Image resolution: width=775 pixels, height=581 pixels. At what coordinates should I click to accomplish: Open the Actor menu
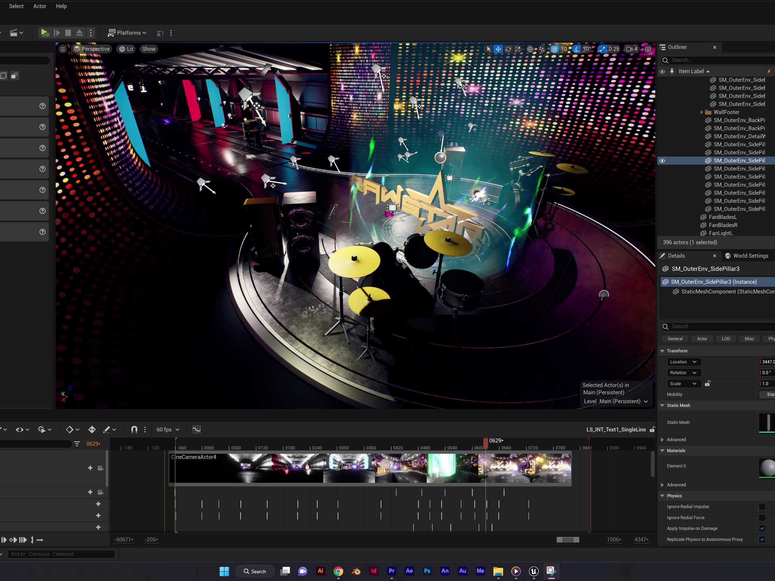tap(40, 6)
